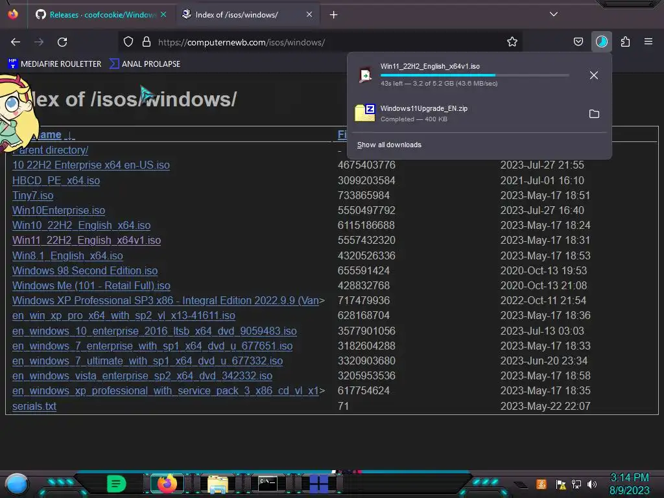This screenshot has height=498, width=664.
Task: Open the Pocket save icon
Action: (578, 42)
